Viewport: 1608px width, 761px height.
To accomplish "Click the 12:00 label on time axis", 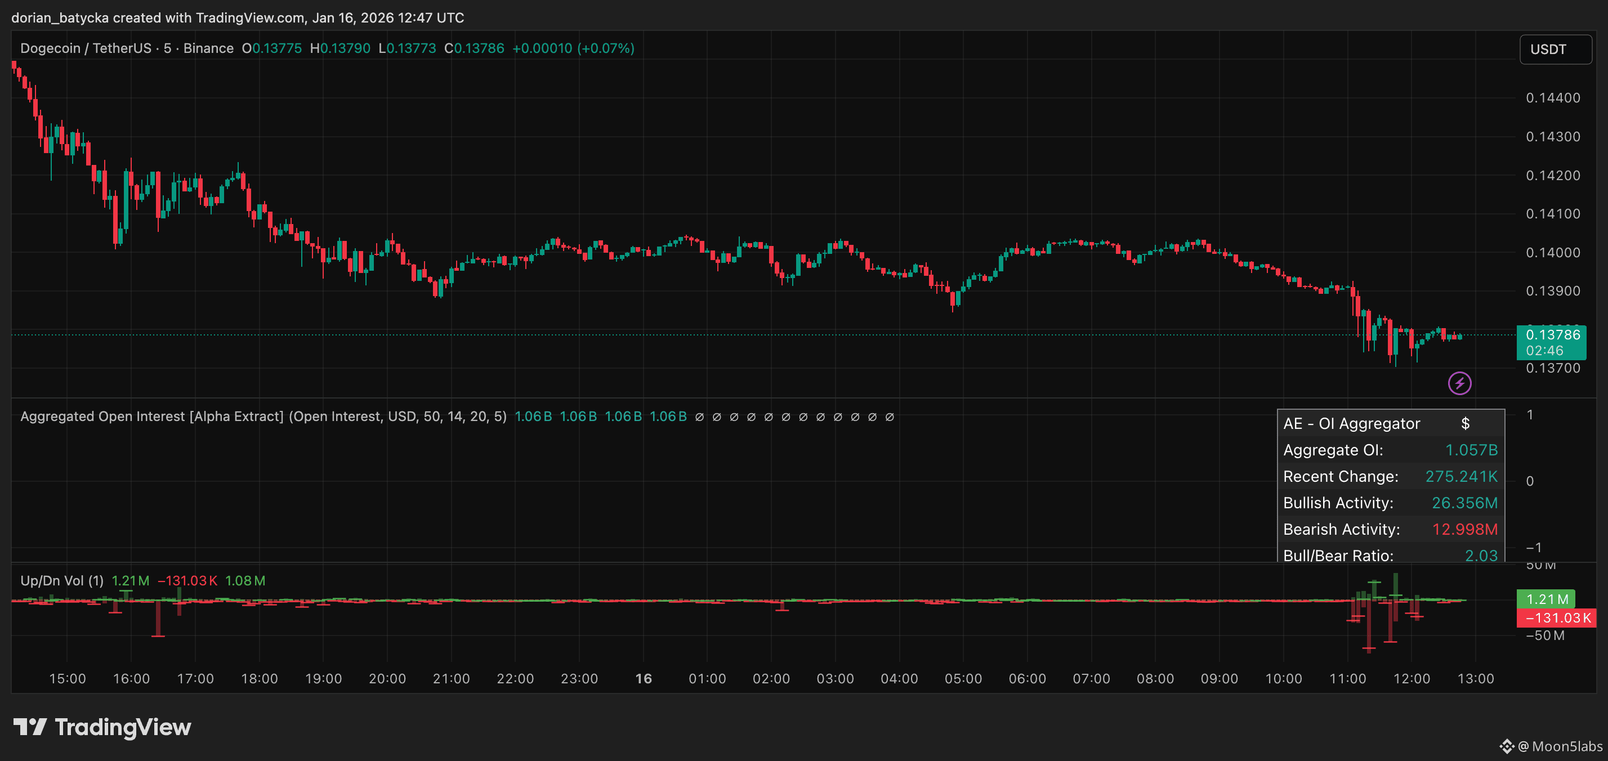I will 1412,679.
